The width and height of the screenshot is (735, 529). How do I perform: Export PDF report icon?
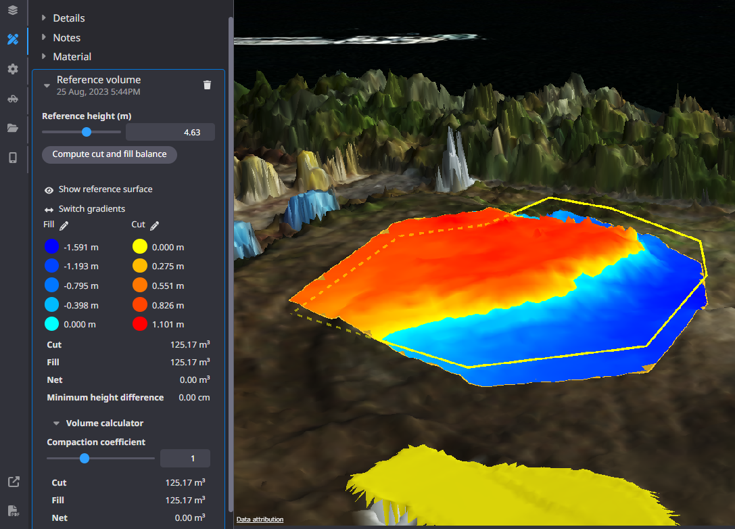(14, 511)
